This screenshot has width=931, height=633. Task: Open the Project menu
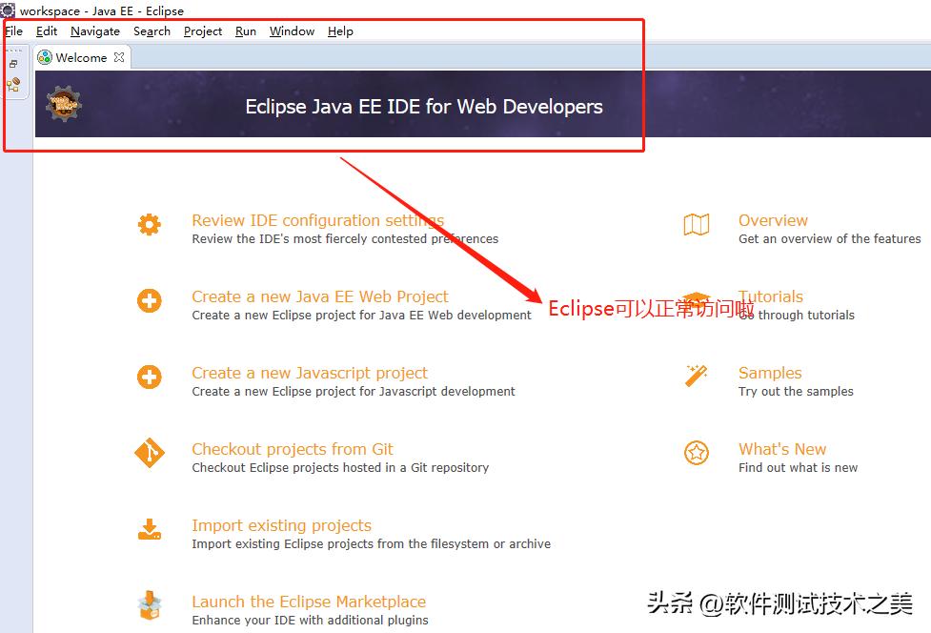[x=203, y=31]
